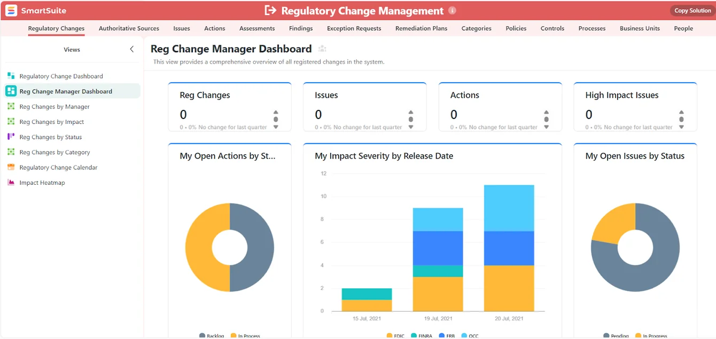Click the "My Open Issues by Status" title
716x339 pixels.
[635, 156]
